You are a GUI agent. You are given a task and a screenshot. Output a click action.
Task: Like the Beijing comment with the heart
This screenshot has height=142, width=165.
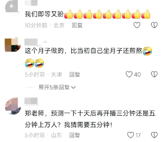pyautogui.click(x=137, y=25)
